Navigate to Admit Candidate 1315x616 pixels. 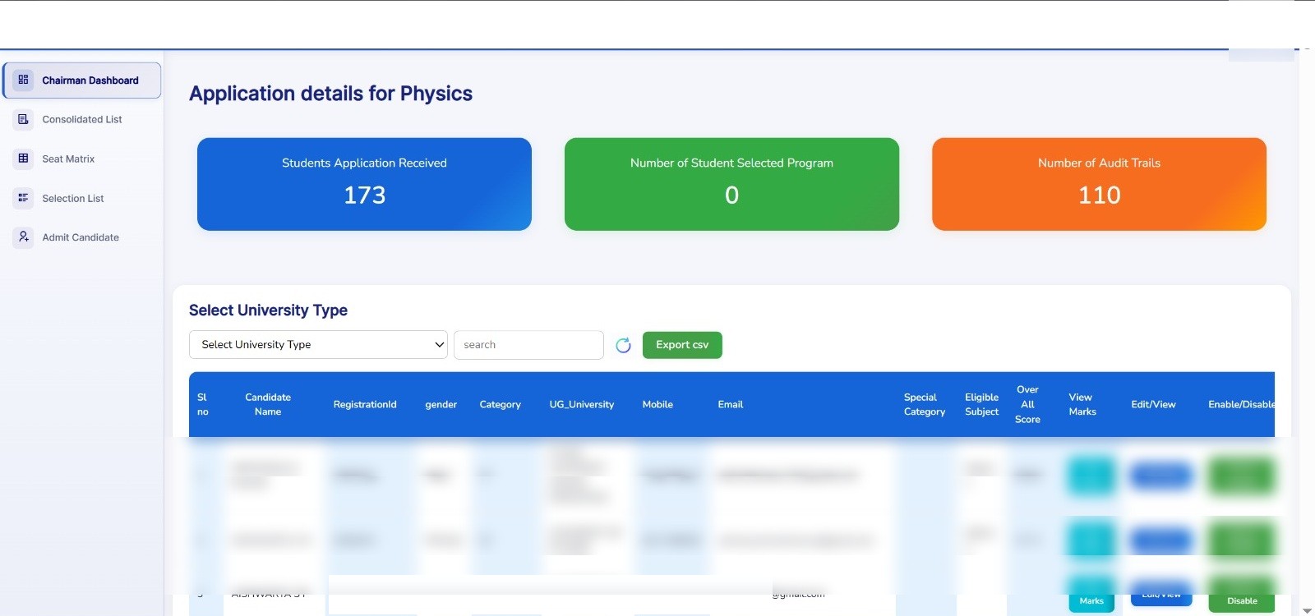click(x=81, y=238)
